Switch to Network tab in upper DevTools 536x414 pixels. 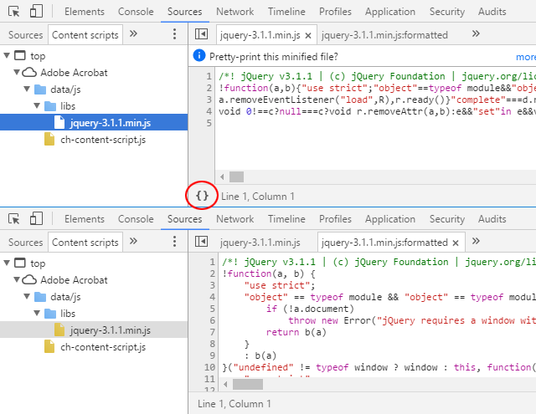pyautogui.click(x=234, y=12)
